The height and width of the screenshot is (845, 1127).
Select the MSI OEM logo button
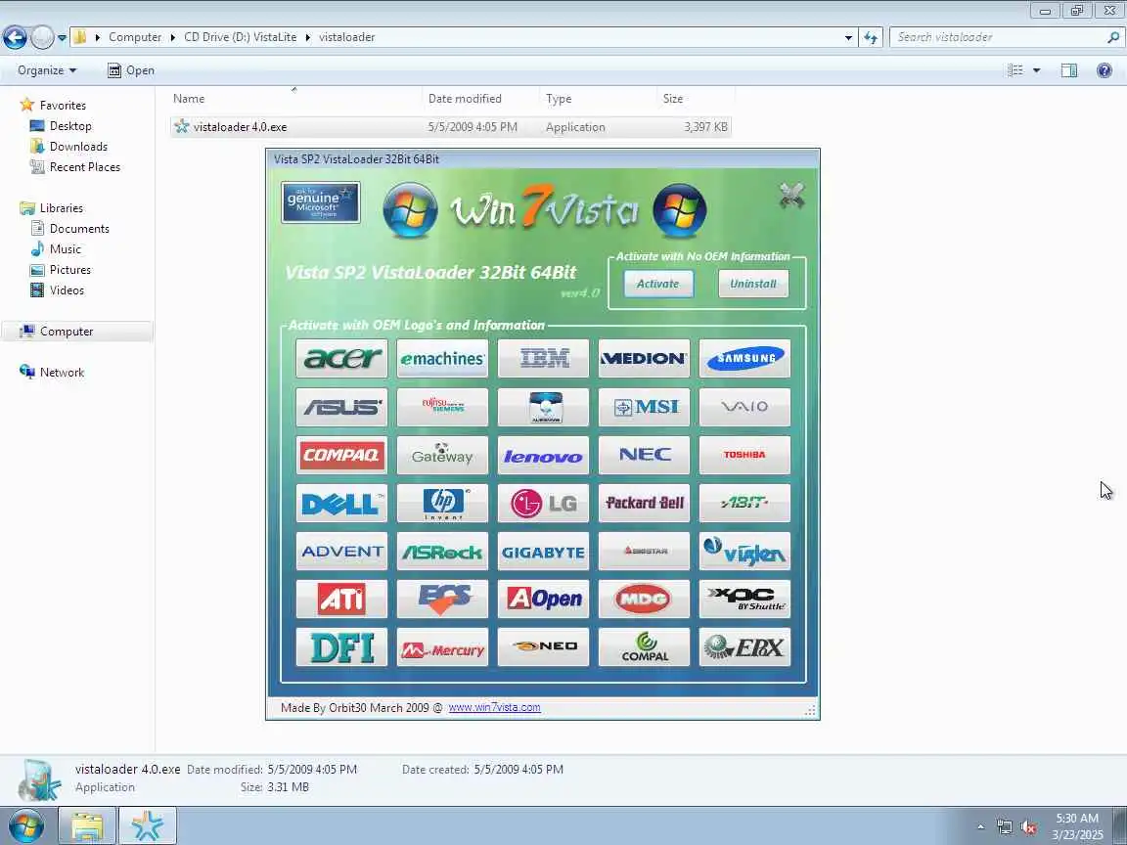[x=644, y=407]
